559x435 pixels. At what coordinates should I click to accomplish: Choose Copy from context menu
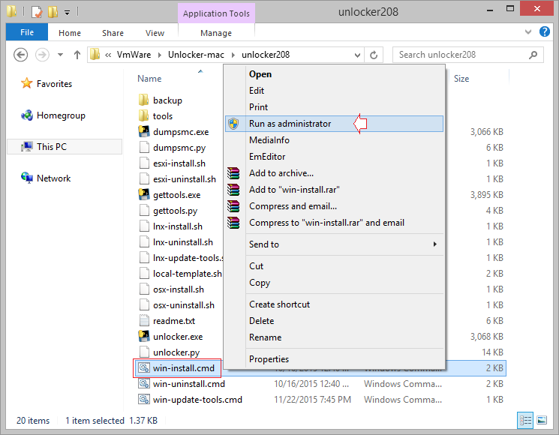334,283
